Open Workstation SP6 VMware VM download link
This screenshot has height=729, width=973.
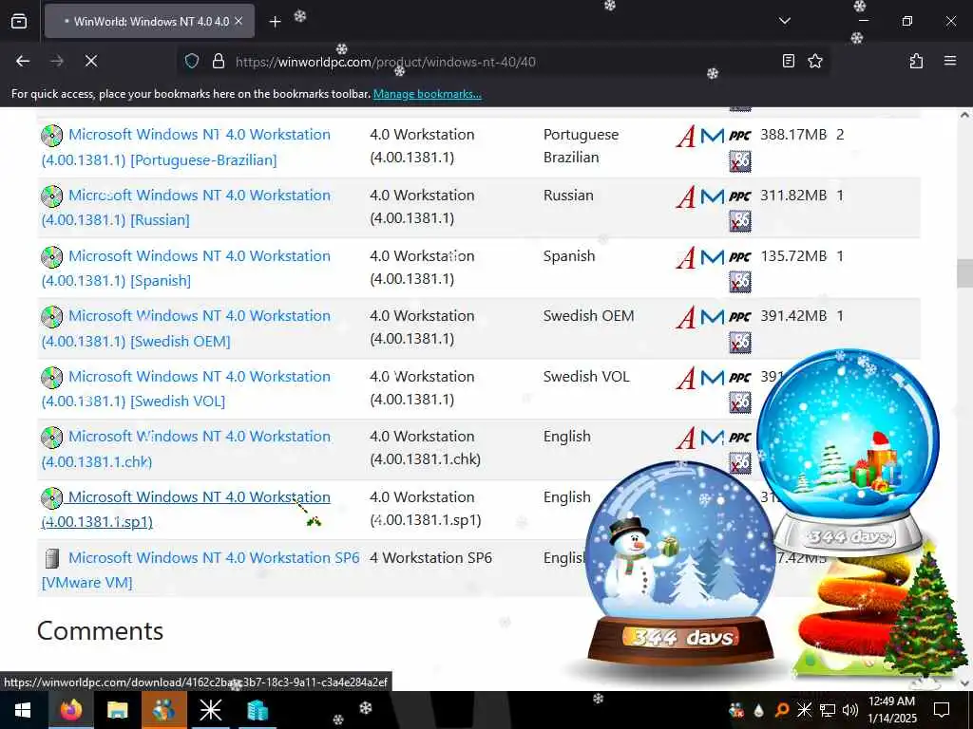(x=200, y=570)
